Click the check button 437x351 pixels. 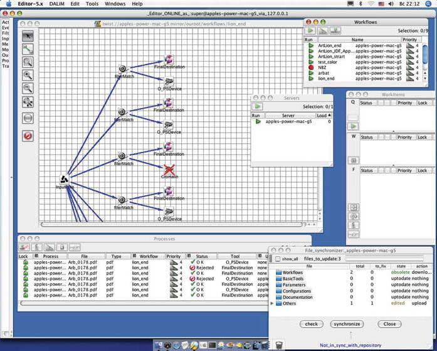coord(311,324)
